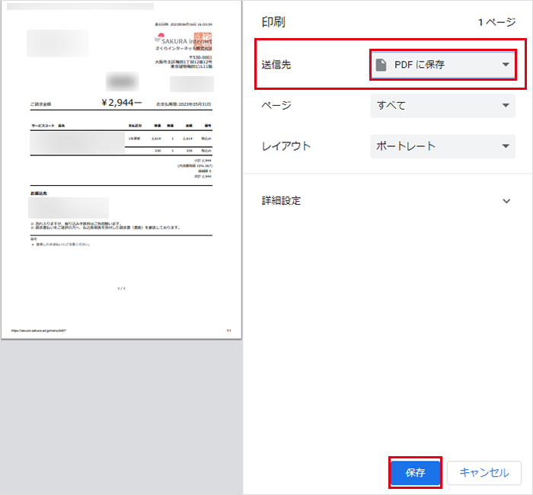Click the arrow icon beside すべて
The height and width of the screenshot is (495, 533).
506,106
